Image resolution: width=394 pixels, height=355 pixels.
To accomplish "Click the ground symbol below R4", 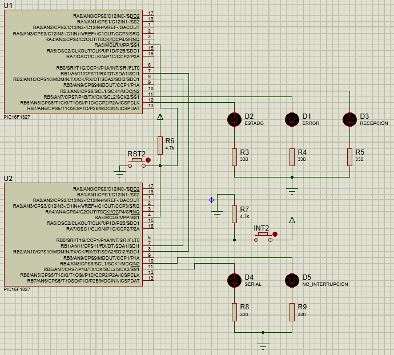I will point(292,191).
